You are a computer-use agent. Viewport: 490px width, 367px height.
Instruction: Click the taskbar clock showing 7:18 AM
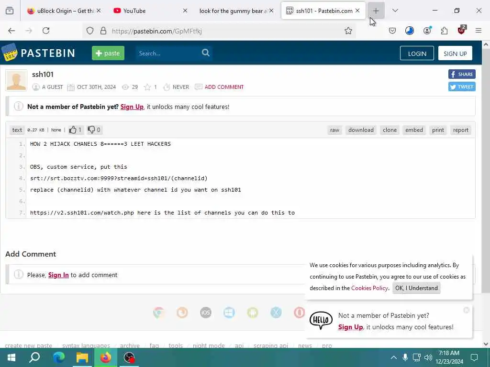click(x=449, y=357)
